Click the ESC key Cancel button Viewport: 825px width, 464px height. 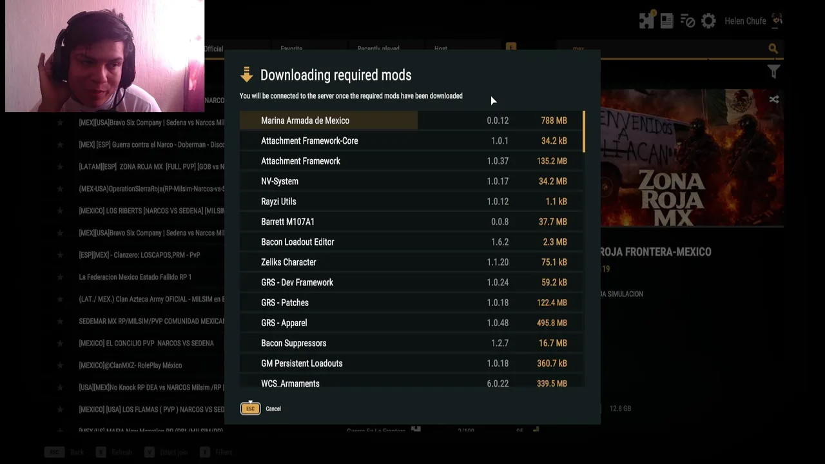pyautogui.click(x=250, y=409)
